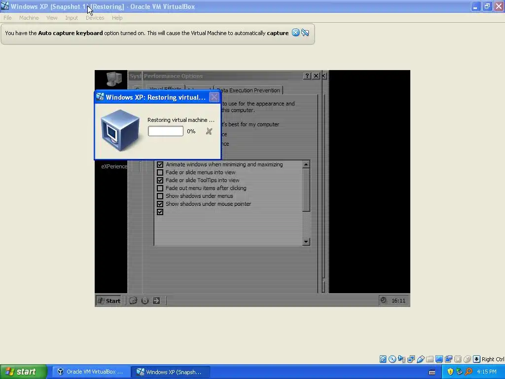505x379 pixels.
Task: Cancel restoring with the progress X icon
Action: point(209,131)
